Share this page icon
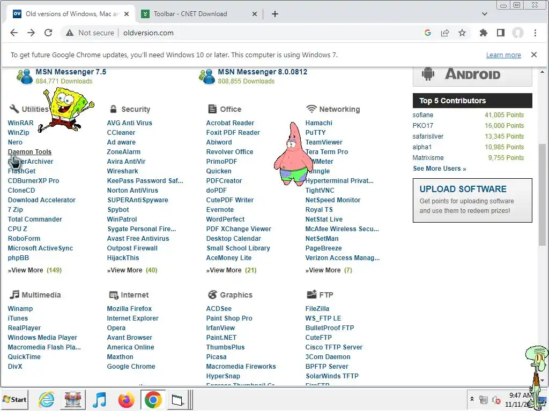 point(445,33)
